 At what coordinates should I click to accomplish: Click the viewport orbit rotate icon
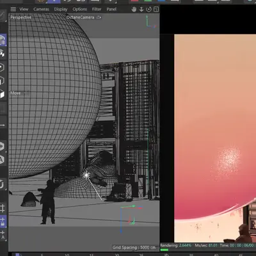pos(148,10)
